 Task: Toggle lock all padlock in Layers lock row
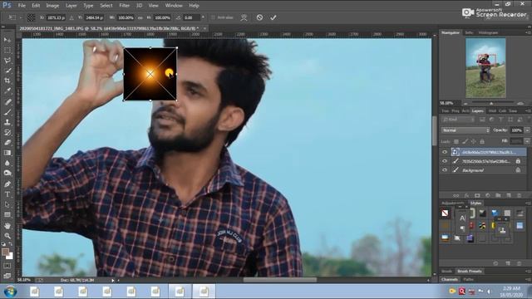[x=482, y=141]
